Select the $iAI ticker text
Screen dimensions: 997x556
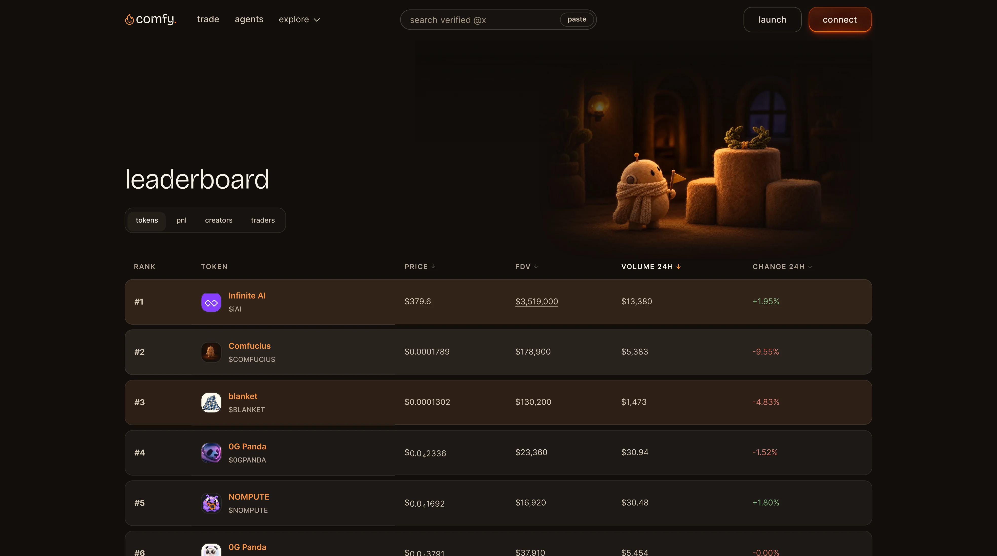235,309
